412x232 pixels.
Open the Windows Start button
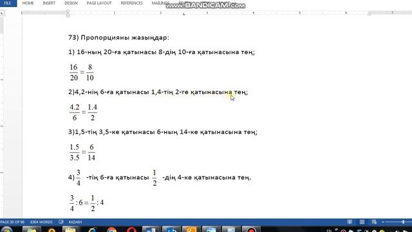click(6, 229)
